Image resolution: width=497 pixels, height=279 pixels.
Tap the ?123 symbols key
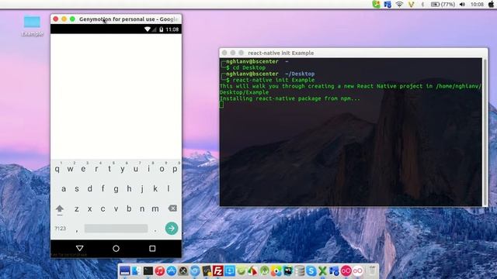61,228
